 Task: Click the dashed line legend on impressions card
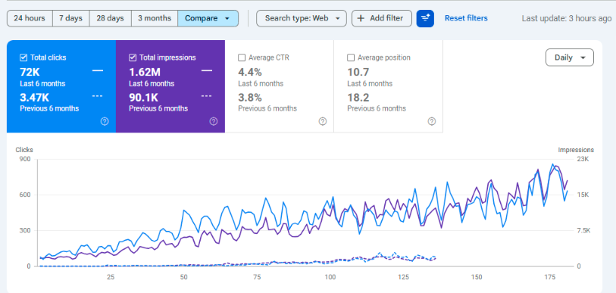[207, 96]
